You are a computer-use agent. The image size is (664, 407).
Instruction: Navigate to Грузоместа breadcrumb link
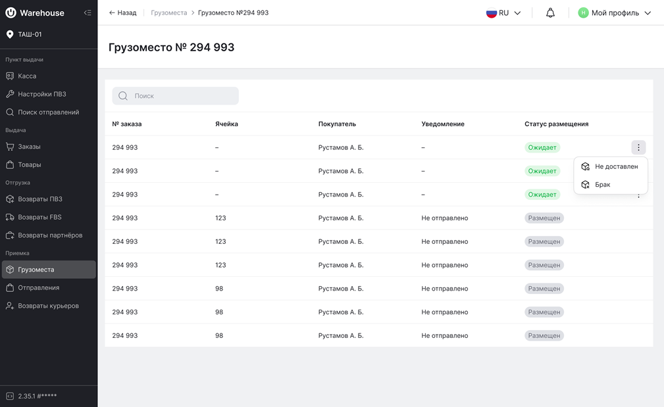(x=168, y=13)
